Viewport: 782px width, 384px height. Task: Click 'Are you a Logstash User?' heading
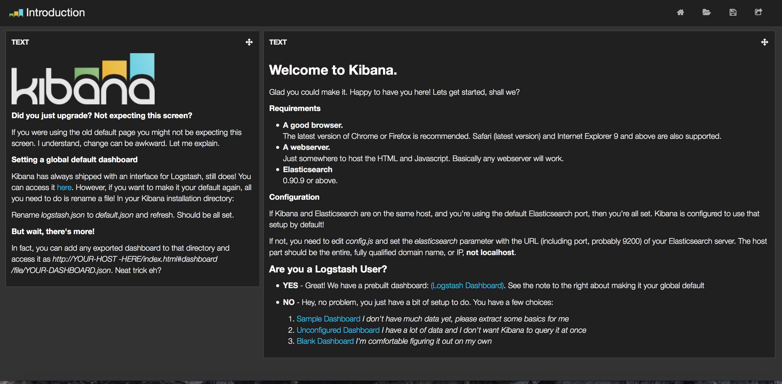(x=328, y=269)
